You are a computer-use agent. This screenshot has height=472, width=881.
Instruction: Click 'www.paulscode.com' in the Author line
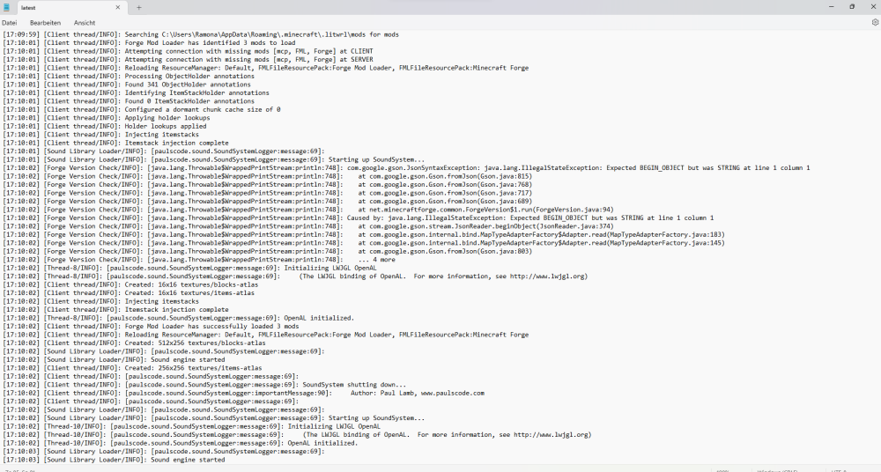coord(452,394)
